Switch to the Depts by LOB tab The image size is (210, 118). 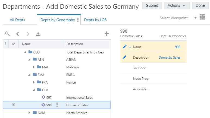(x=95, y=20)
